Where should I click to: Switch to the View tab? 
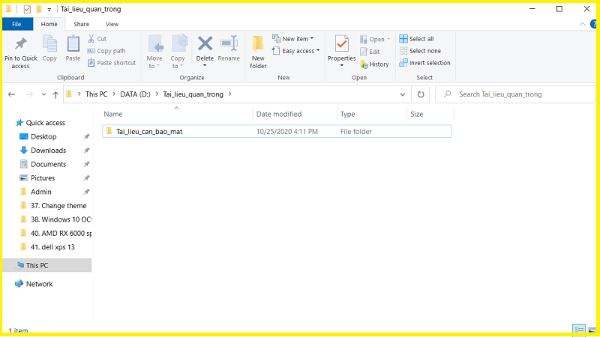[112, 24]
